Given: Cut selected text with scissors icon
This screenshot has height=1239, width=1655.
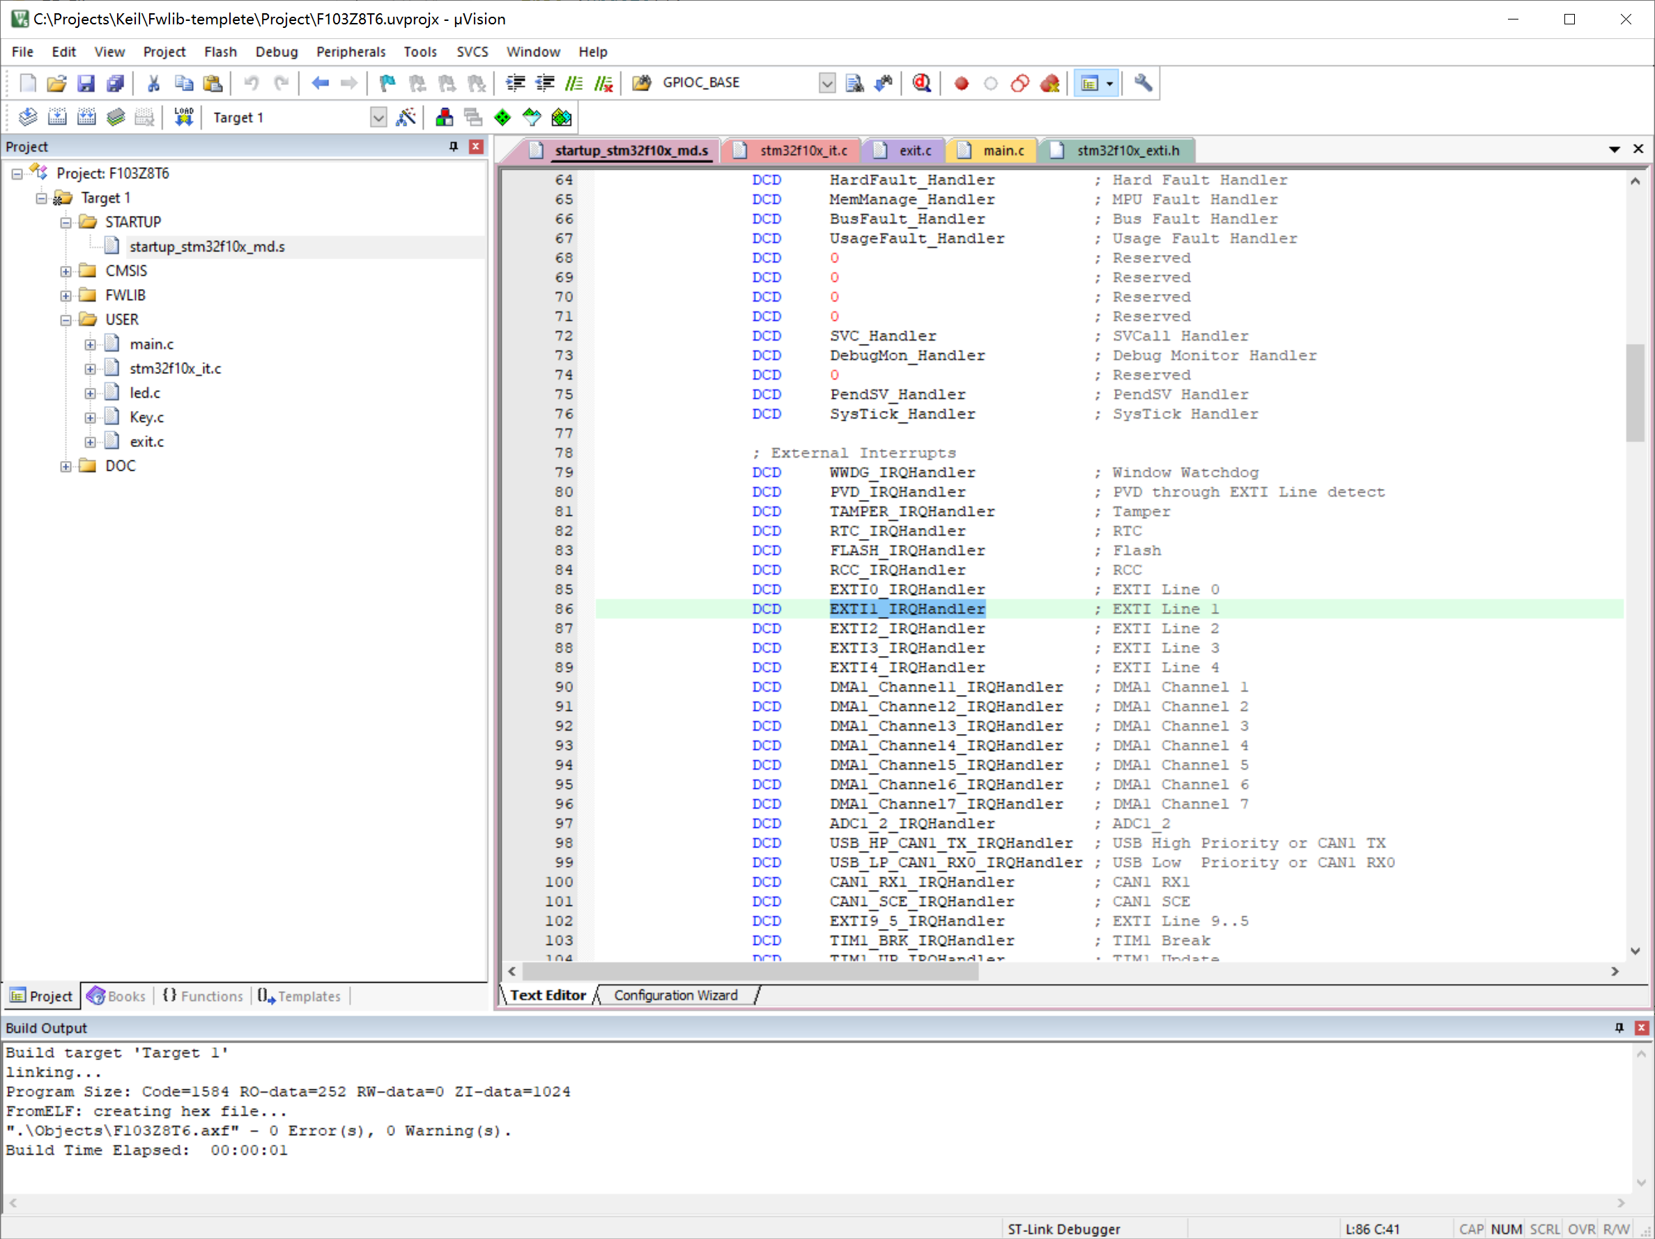Looking at the screenshot, I should pyautogui.click(x=154, y=83).
